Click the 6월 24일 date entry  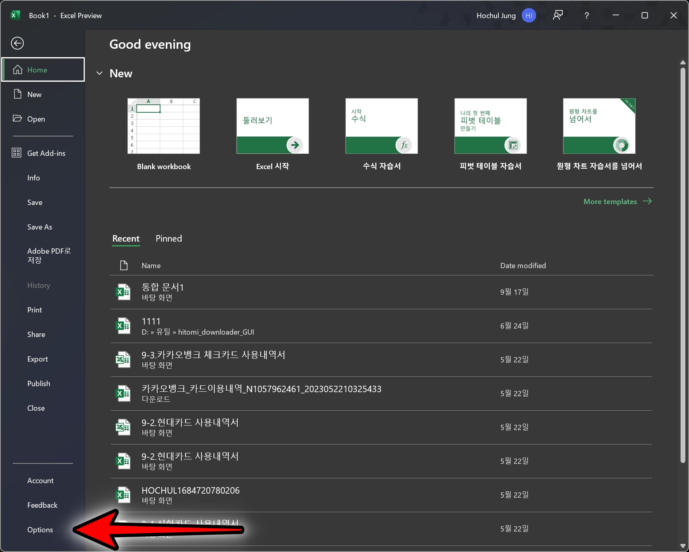coord(514,325)
